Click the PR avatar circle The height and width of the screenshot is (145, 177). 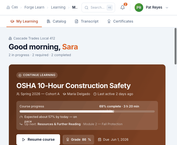139,8
